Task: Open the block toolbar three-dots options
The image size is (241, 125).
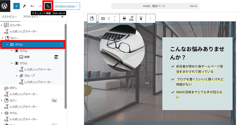Action: [150, 18]
